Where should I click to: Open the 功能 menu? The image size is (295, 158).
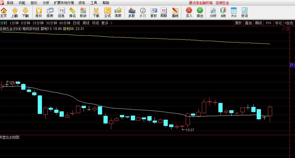[22, 3]
